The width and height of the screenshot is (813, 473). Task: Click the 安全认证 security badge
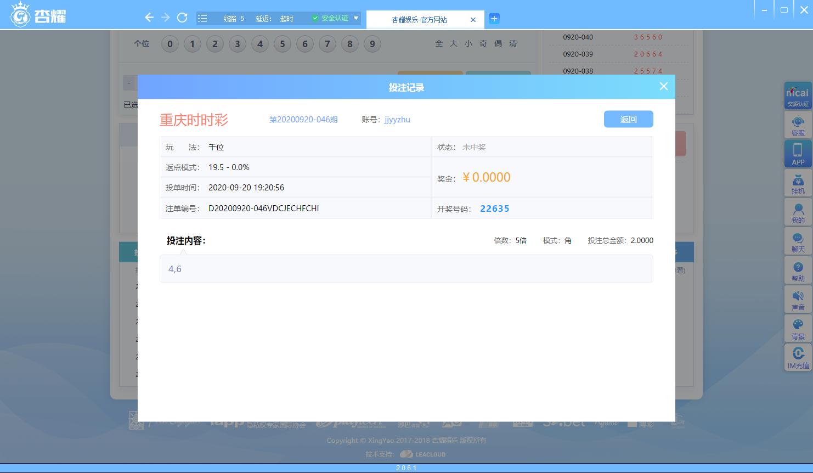[x=330, y=18]
